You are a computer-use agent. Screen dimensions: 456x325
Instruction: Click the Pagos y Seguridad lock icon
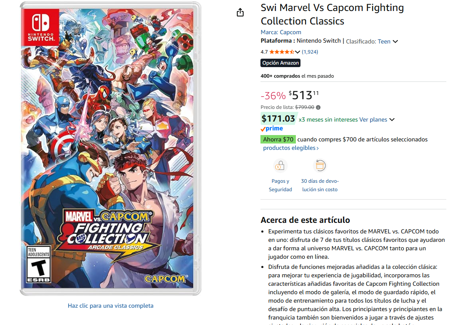point(280,166)
